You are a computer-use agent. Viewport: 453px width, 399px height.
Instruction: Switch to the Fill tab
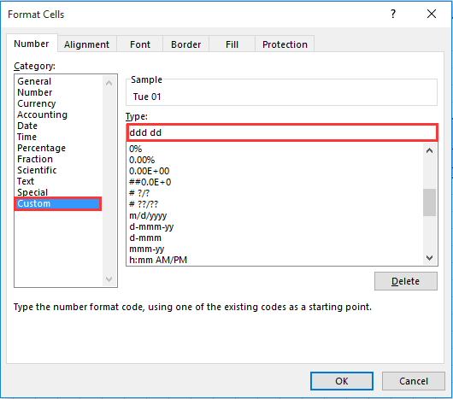[x=232, y=44]
